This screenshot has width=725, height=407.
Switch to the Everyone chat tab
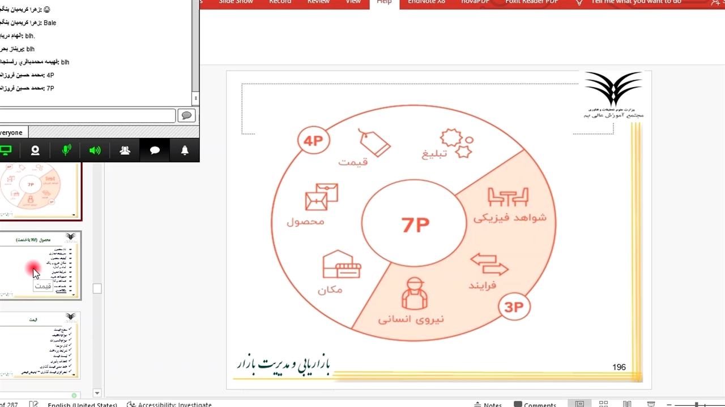[11, 133]
